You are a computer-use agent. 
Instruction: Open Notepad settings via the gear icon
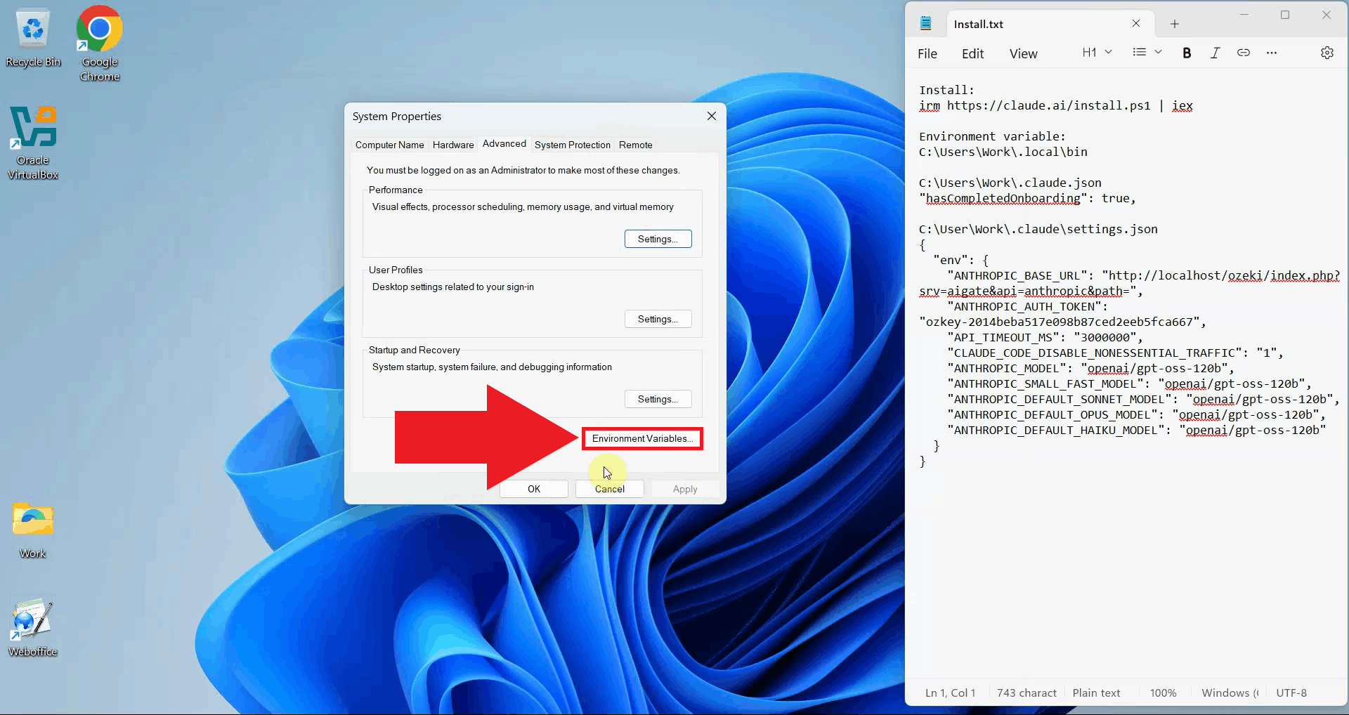click(x=1327, y=53)
